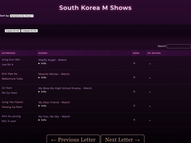Open My Dear Friend - Watch link

pyautogui.click(x=54, y=102)
